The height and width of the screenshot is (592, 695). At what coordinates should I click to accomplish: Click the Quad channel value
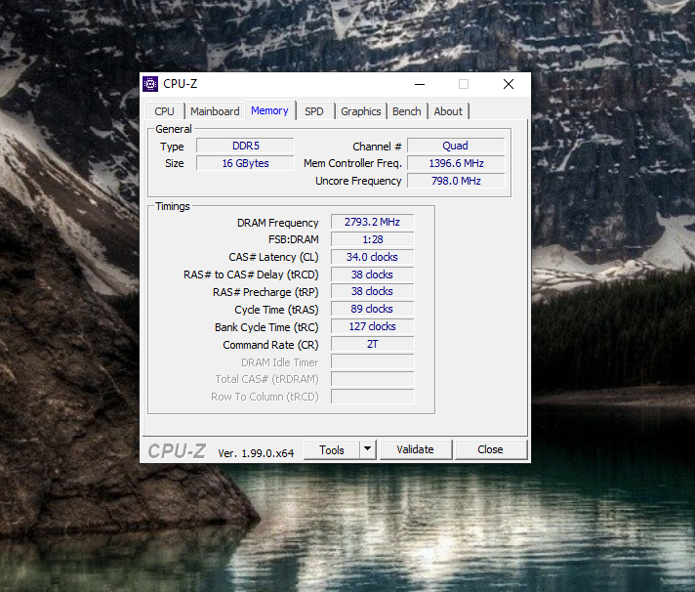pos(456,146)
